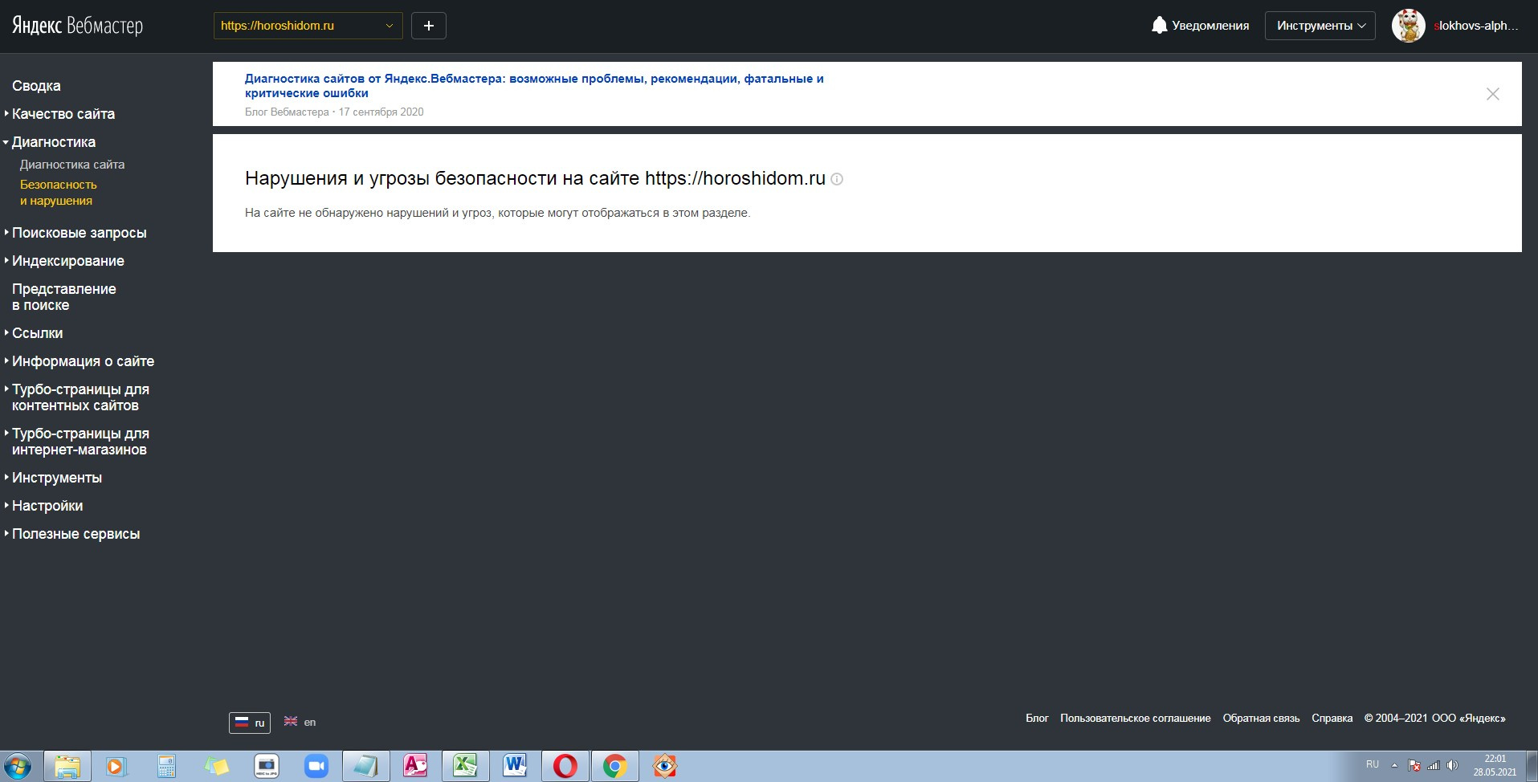Screen dimensions: 1538x782
Task: Open the Notepad taskbar icon
Action: [366, 766]
